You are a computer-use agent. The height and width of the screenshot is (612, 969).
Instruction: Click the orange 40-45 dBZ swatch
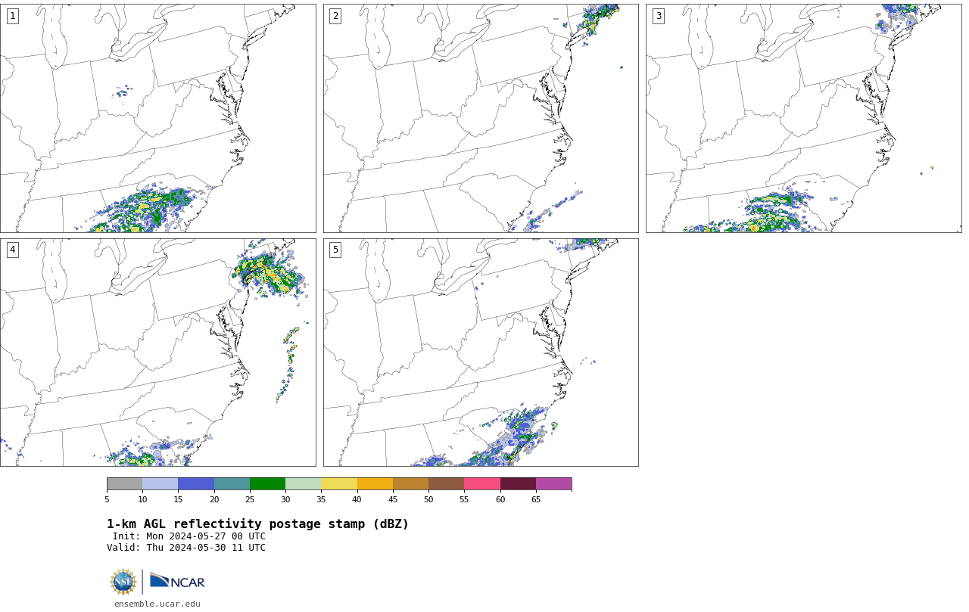[375, 484]
